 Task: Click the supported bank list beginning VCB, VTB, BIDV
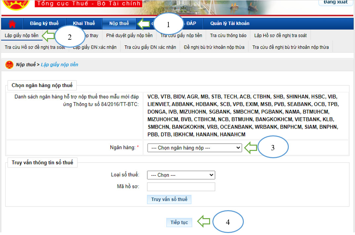[x=243, y=116]
